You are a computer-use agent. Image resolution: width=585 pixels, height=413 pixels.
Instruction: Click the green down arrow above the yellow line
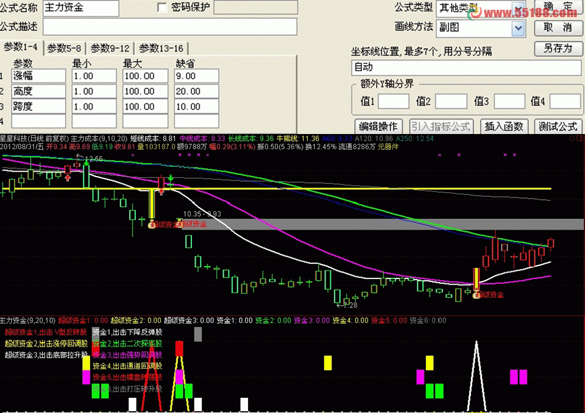coord(171,180)
